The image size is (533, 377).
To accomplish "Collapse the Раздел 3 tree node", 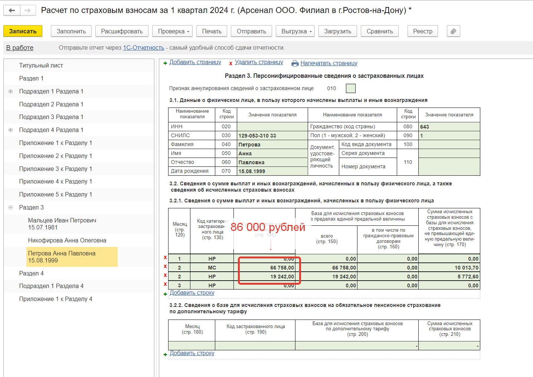I will point(11,207).
